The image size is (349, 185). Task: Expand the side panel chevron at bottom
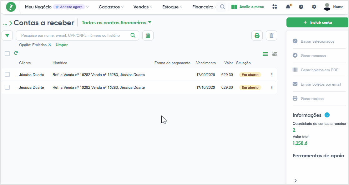(295, 181)
